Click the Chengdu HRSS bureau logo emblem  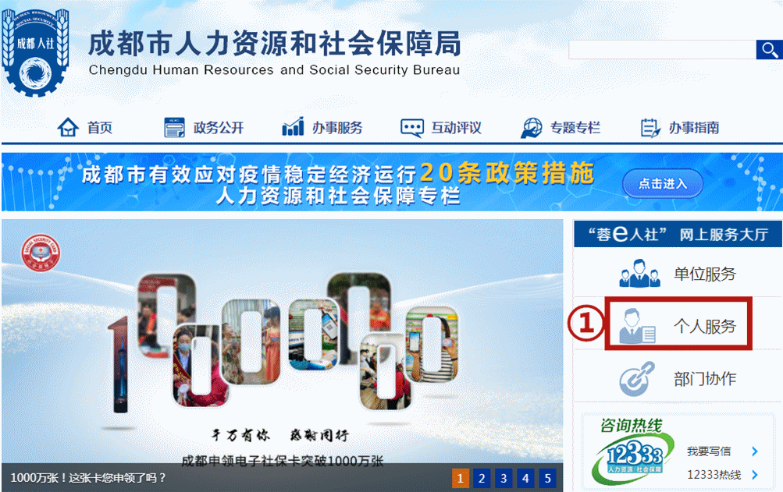click(x=35, y=53)
